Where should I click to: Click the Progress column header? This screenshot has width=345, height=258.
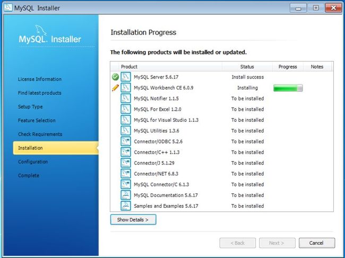[288, 67]
